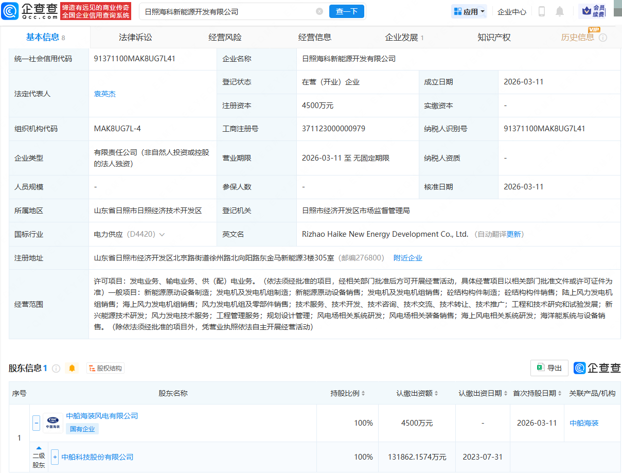Switch to the 法律诉讼 tab
This screenshot has height=473, width=622.
click(135, 38)
